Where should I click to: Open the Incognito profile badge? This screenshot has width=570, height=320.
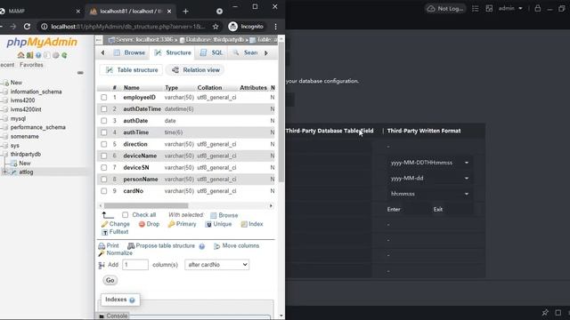tap(246, 27)
